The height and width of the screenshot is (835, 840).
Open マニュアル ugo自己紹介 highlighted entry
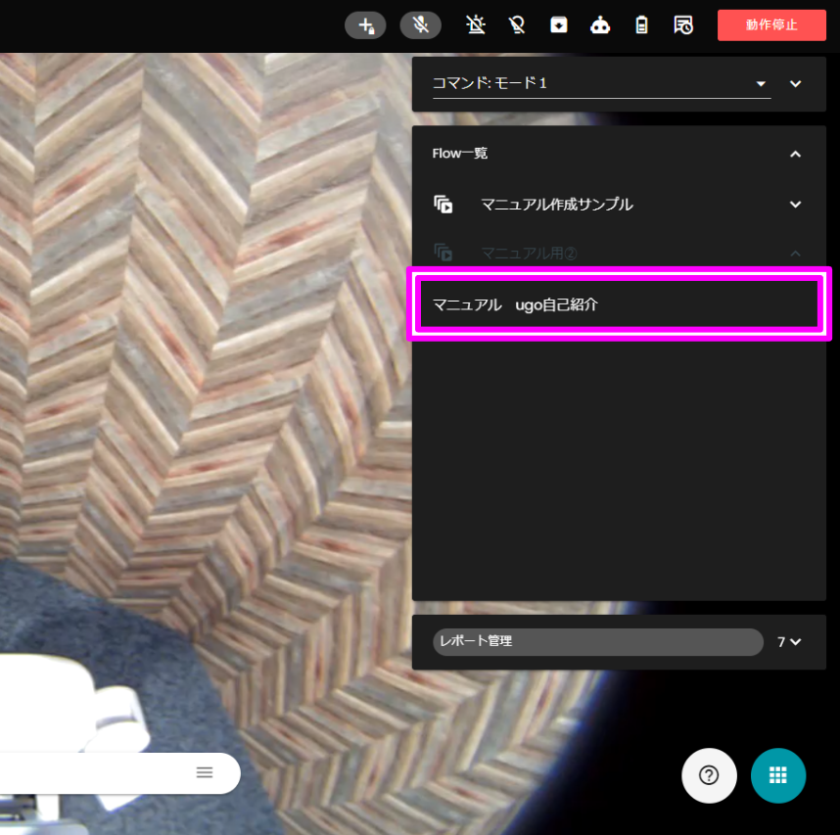tap(619, 304)
